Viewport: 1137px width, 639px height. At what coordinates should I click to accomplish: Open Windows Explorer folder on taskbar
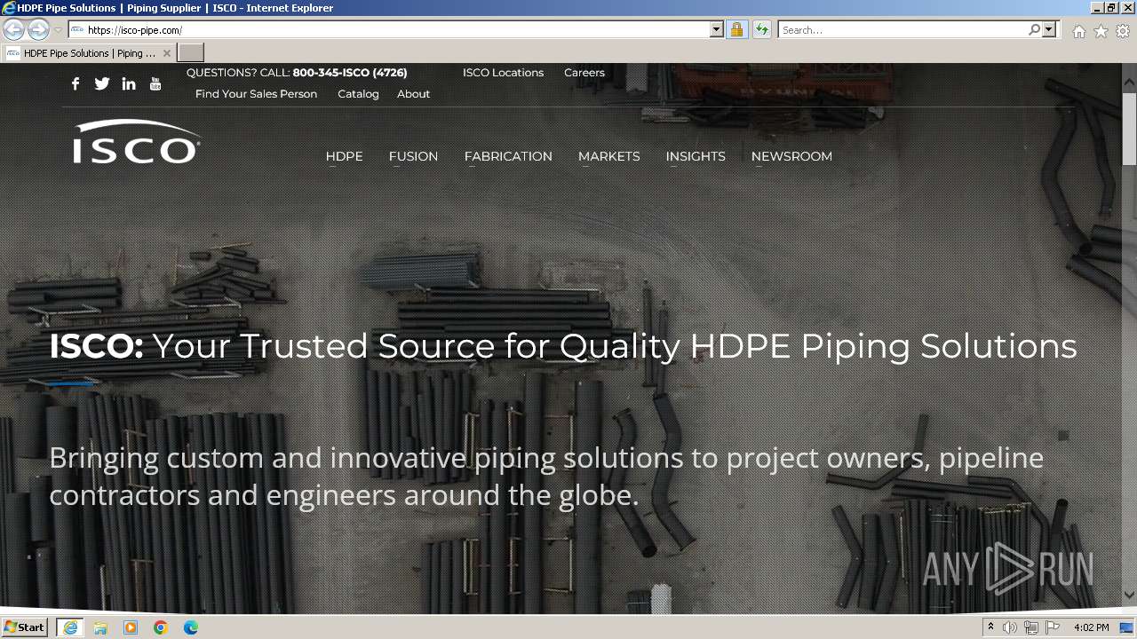click(x=100, y=627)
